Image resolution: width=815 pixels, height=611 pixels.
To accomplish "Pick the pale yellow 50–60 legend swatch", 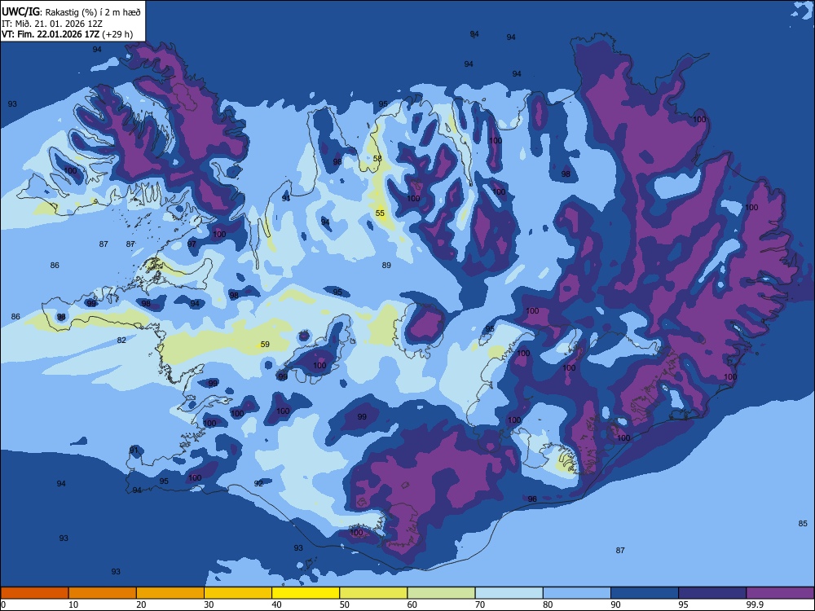I will (x=373, y=593).
